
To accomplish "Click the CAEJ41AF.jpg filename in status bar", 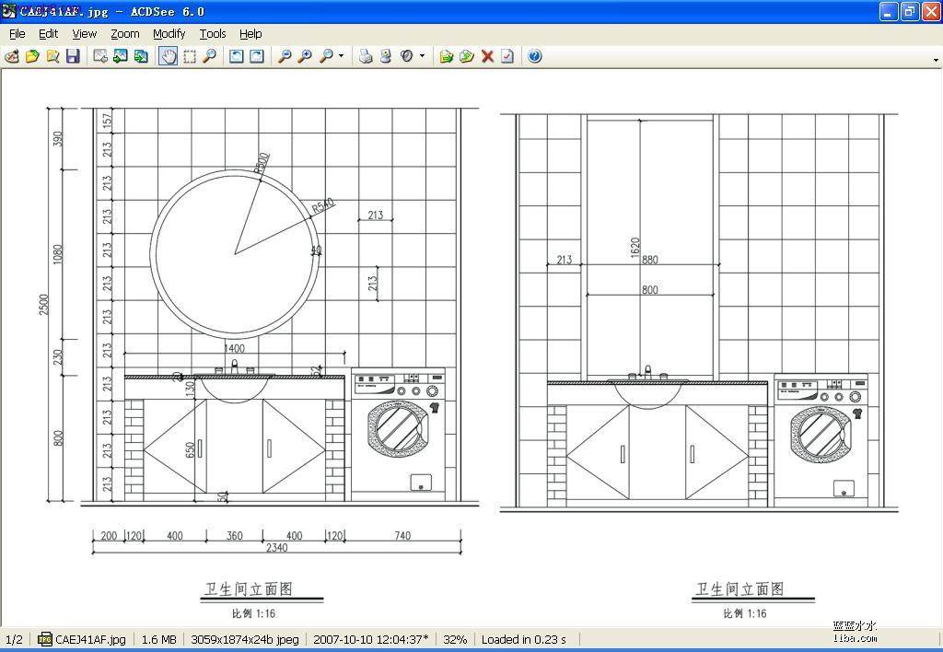I will (x=90, y=639).
